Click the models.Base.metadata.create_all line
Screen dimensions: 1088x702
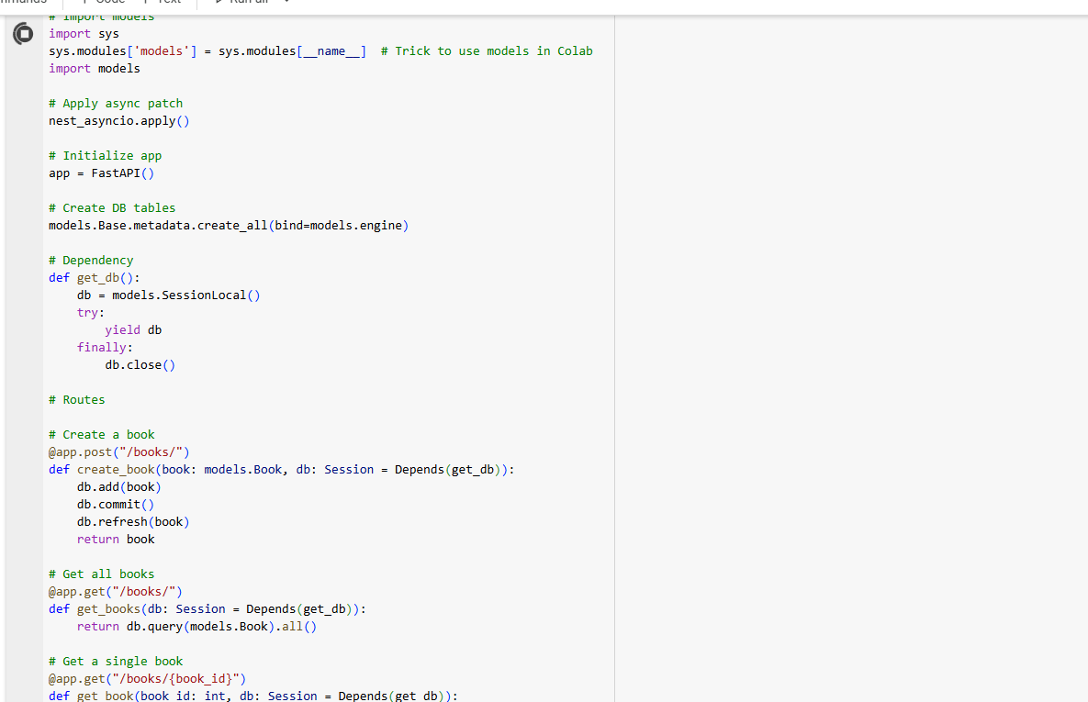point(229,226)
